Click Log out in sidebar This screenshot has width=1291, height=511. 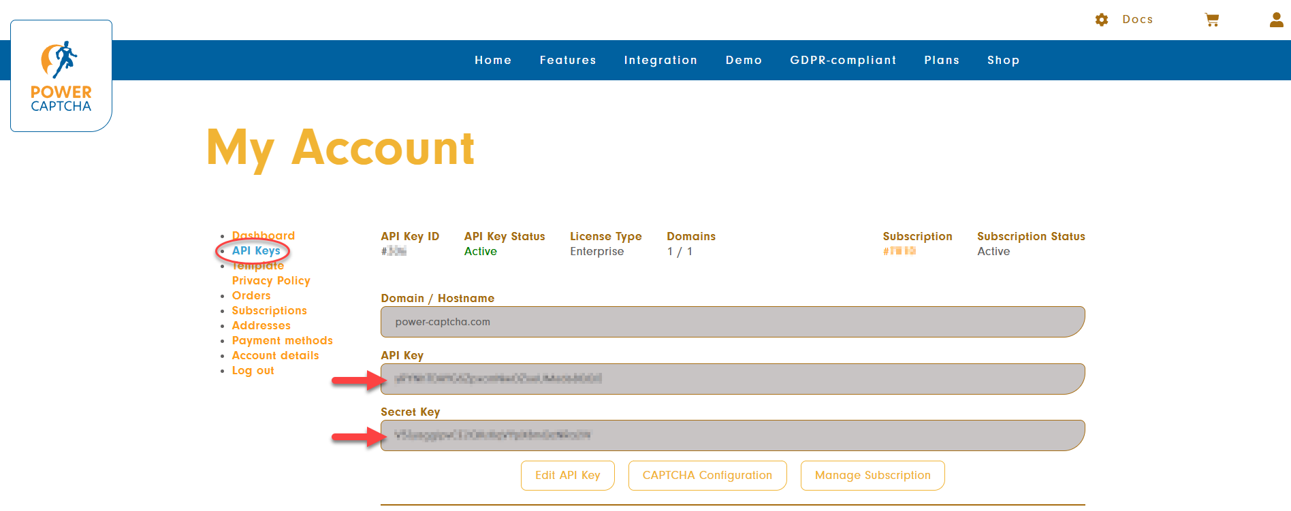[253, 370]
